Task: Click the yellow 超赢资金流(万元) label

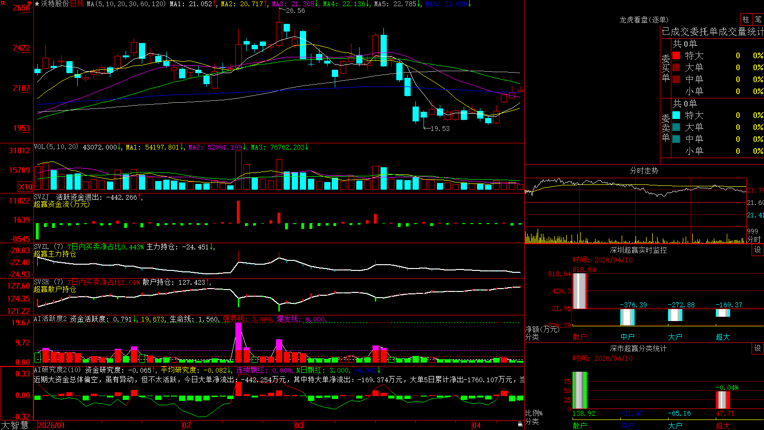Action: click(62, 204)
